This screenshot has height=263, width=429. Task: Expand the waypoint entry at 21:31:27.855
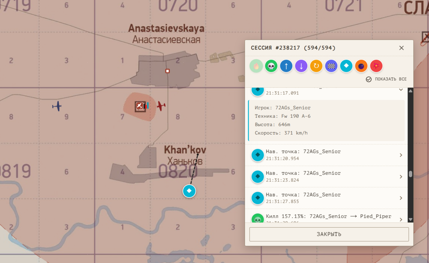(326, 198)
